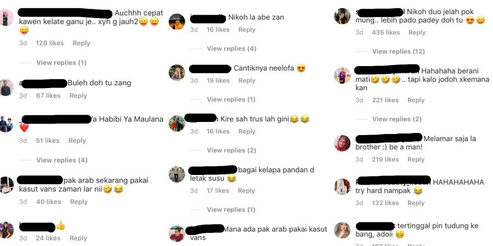View the 128 likes count
This screenshot has height=246, width=493.
click(50, 43)
